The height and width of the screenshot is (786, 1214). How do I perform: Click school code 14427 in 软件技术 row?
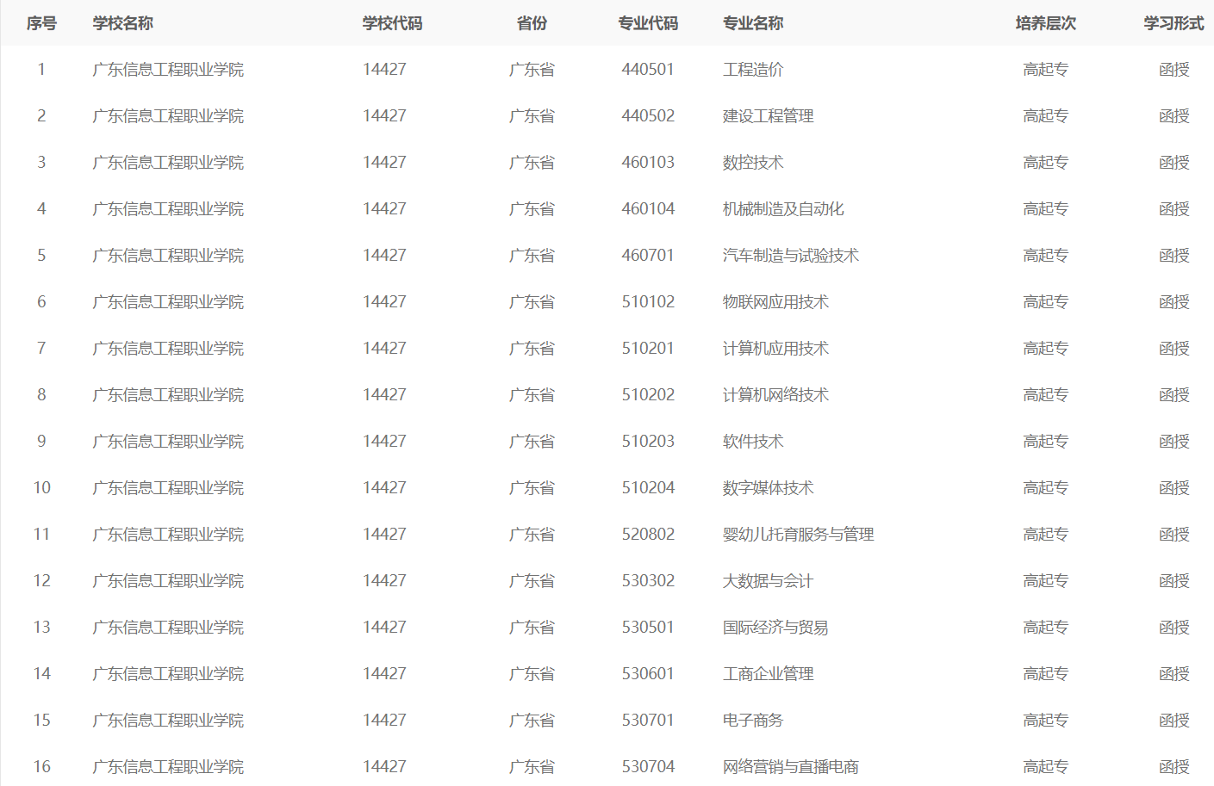(x=384, y=442)
